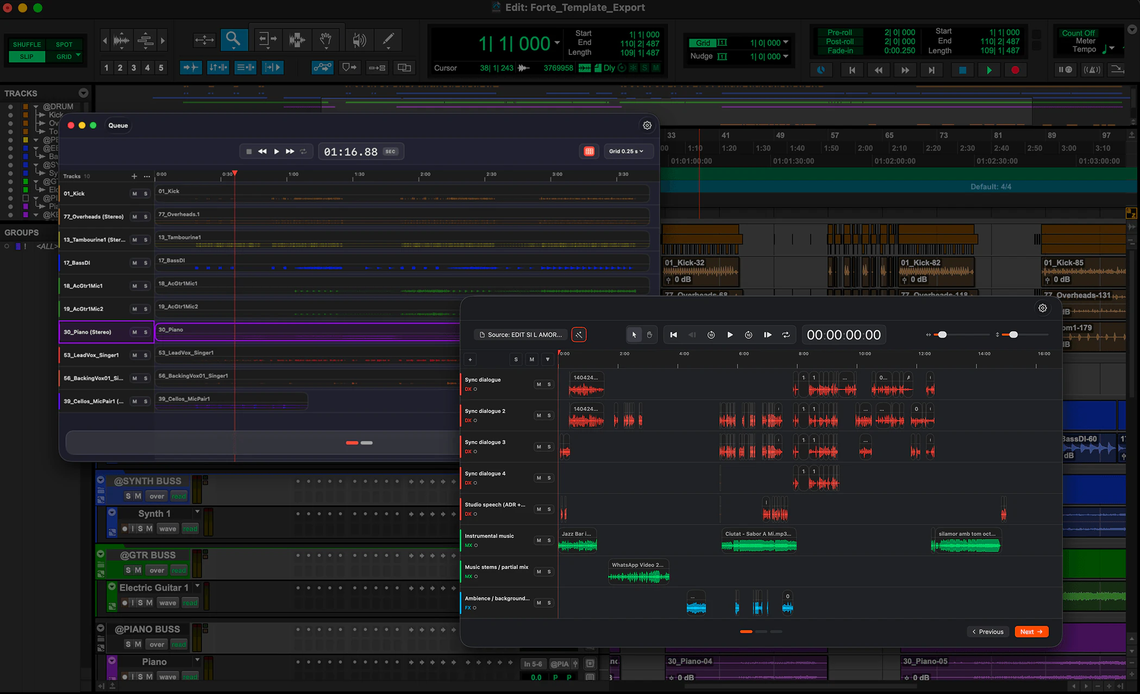1140x694 pixels.
Task: Select the Selector waveform tool
Action: tap(297, 40)
